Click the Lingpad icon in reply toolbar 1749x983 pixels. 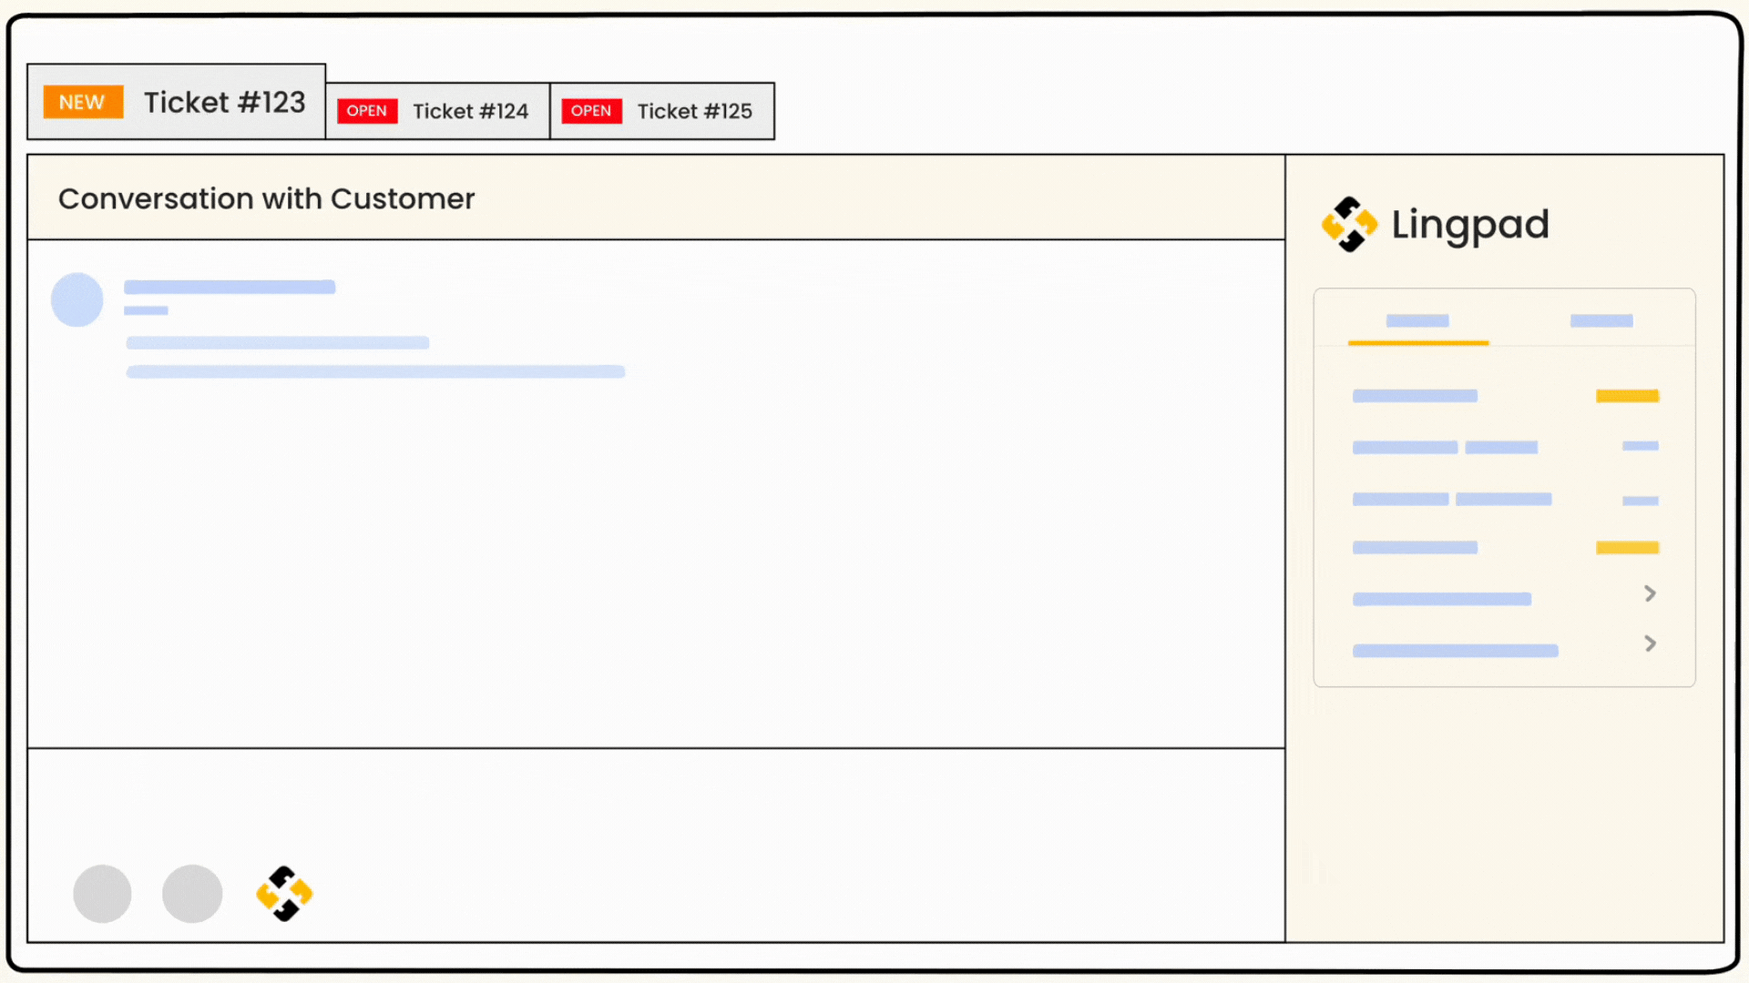click(284, 894)
